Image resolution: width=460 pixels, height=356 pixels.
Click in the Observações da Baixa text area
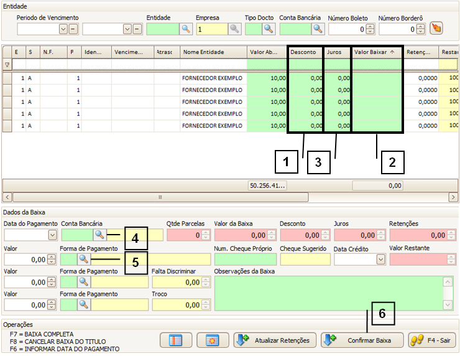point(328,293)
